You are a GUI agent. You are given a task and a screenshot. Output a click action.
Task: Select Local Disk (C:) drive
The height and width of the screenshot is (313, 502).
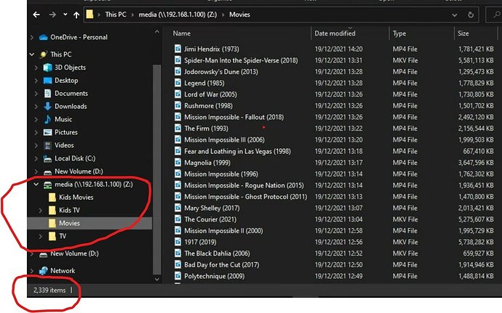point(75,158)
